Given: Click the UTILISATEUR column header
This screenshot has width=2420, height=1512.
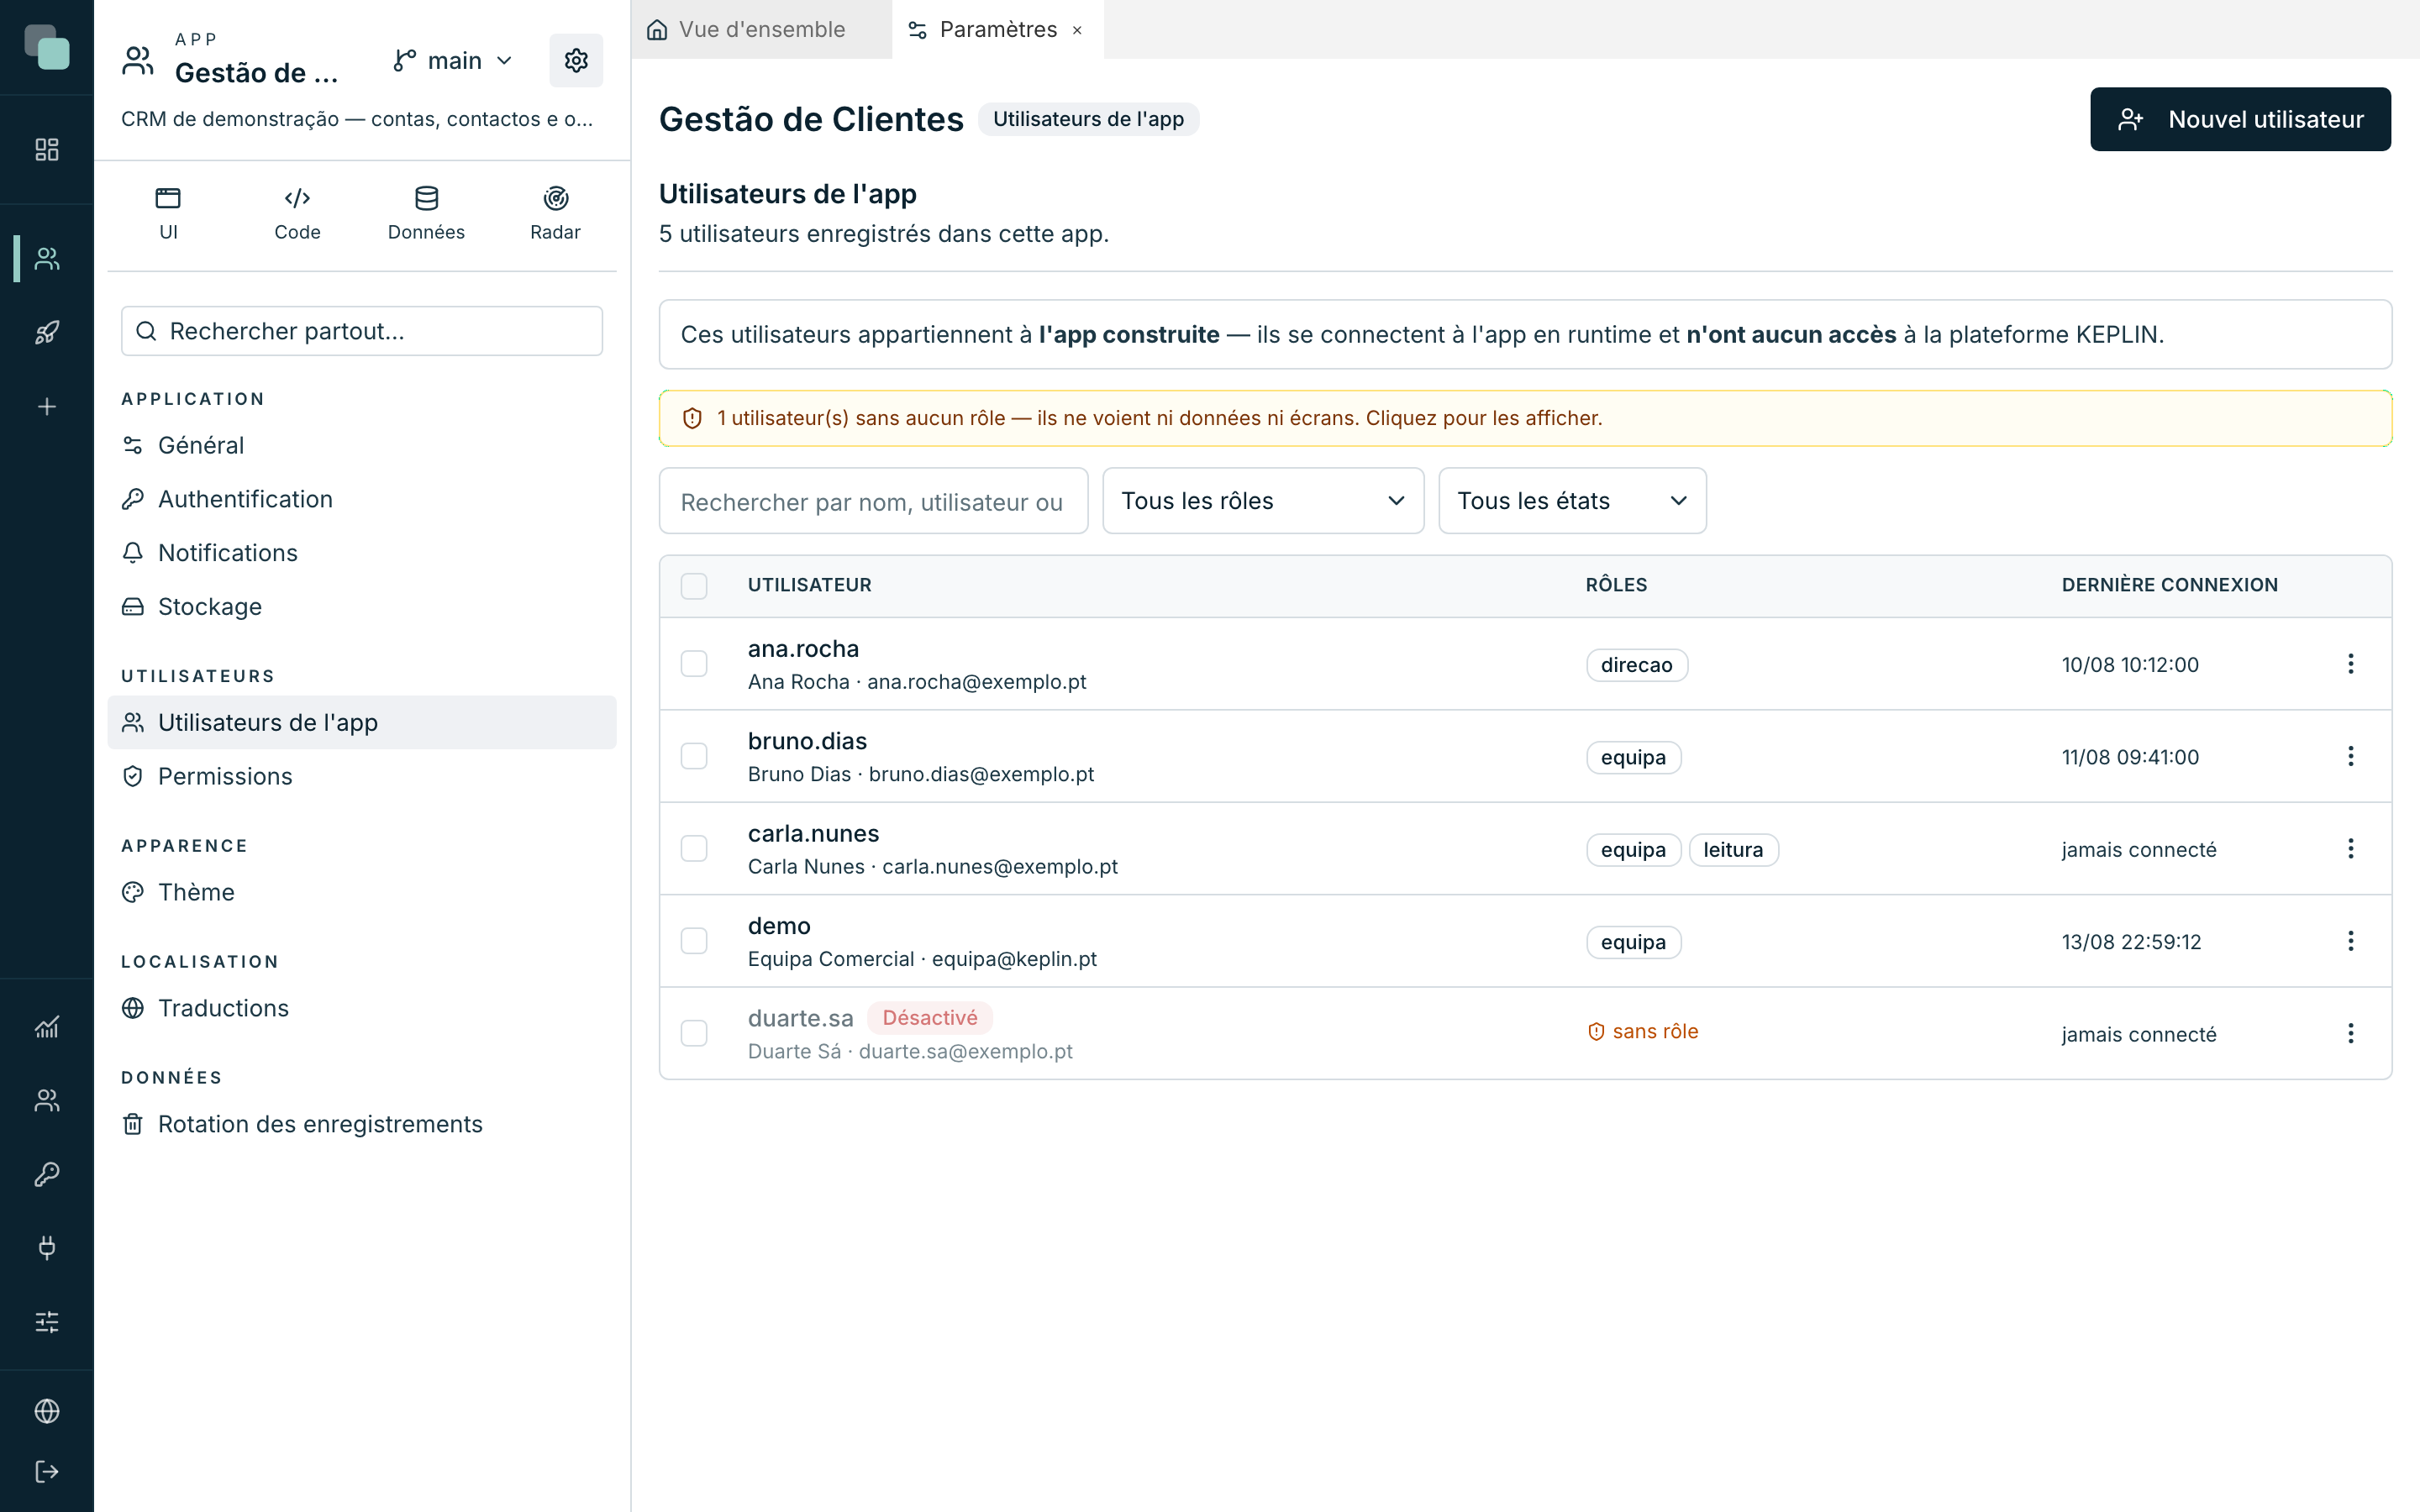Looking at the screenshot, I should [809, 585].
